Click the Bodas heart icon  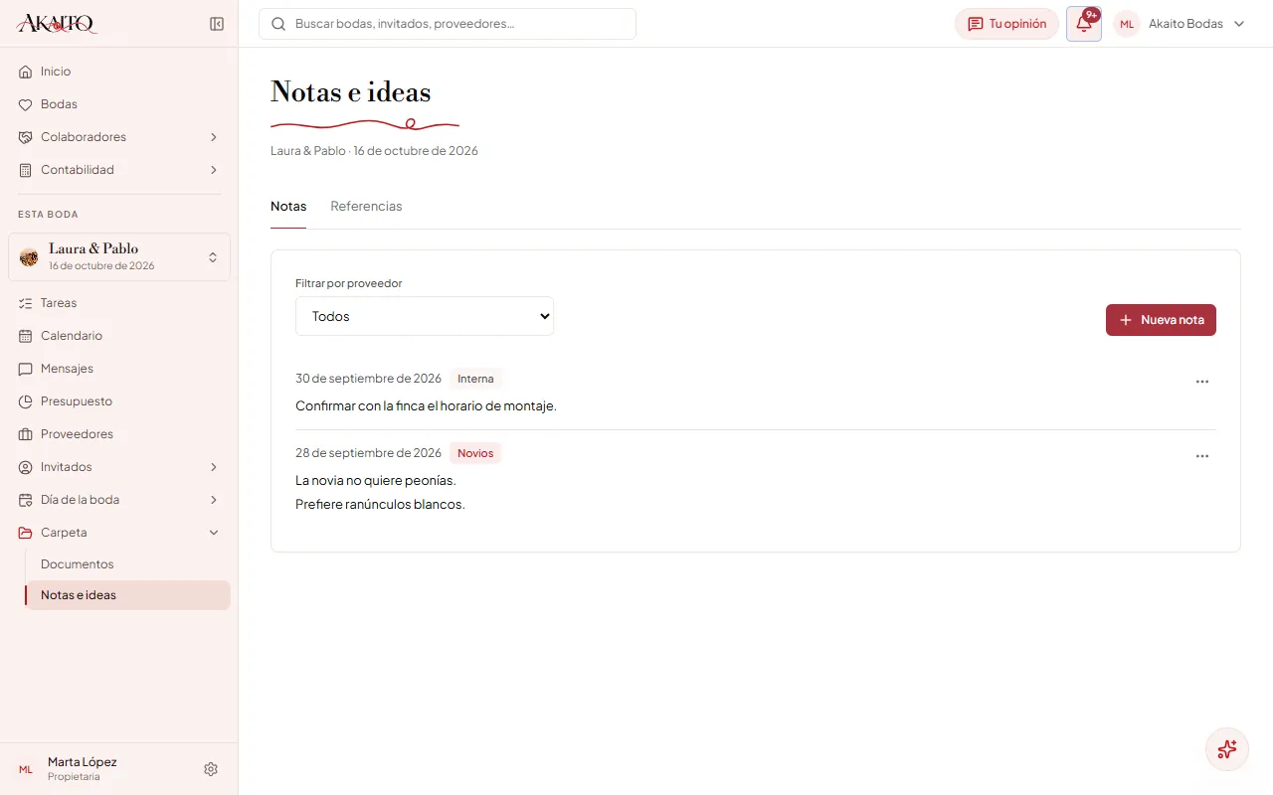[x=26, y=104]
